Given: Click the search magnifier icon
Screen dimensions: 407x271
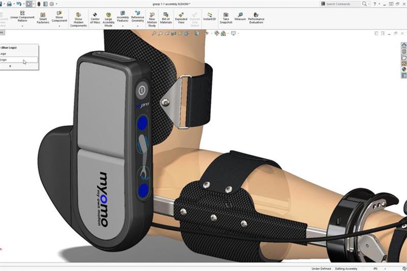Looking at the screenshot, I should tap(364, 4).
